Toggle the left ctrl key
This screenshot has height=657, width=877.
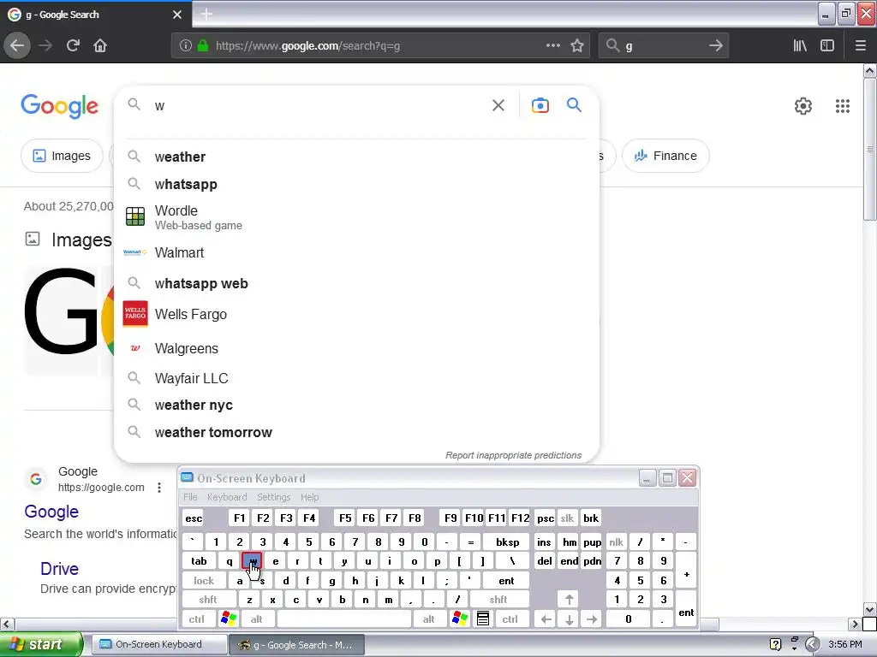click(196, 619)
